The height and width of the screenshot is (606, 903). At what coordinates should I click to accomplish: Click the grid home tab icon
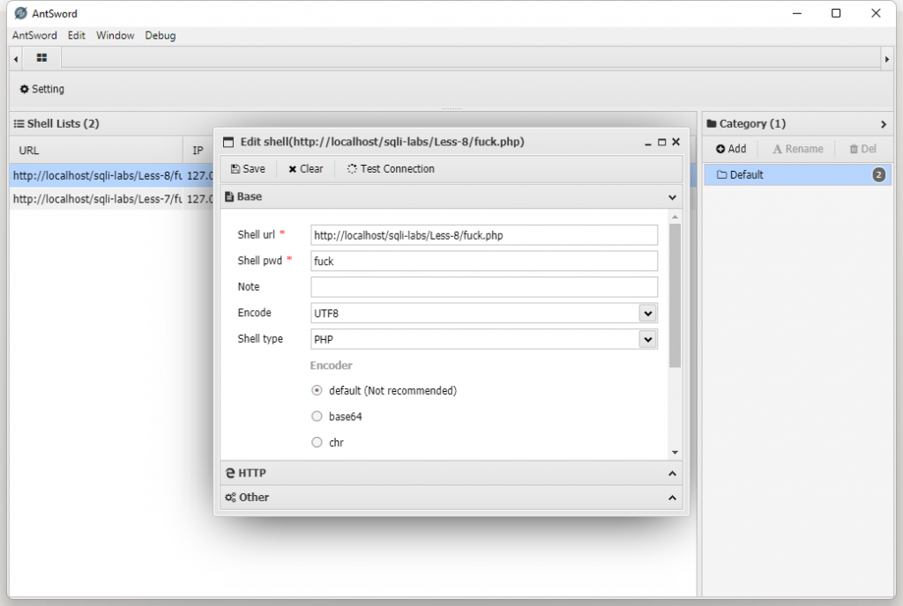tap(41, 58)
